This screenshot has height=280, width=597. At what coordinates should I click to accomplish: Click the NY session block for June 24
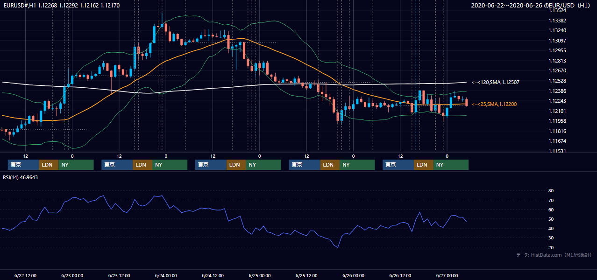[x=263, y=165]
